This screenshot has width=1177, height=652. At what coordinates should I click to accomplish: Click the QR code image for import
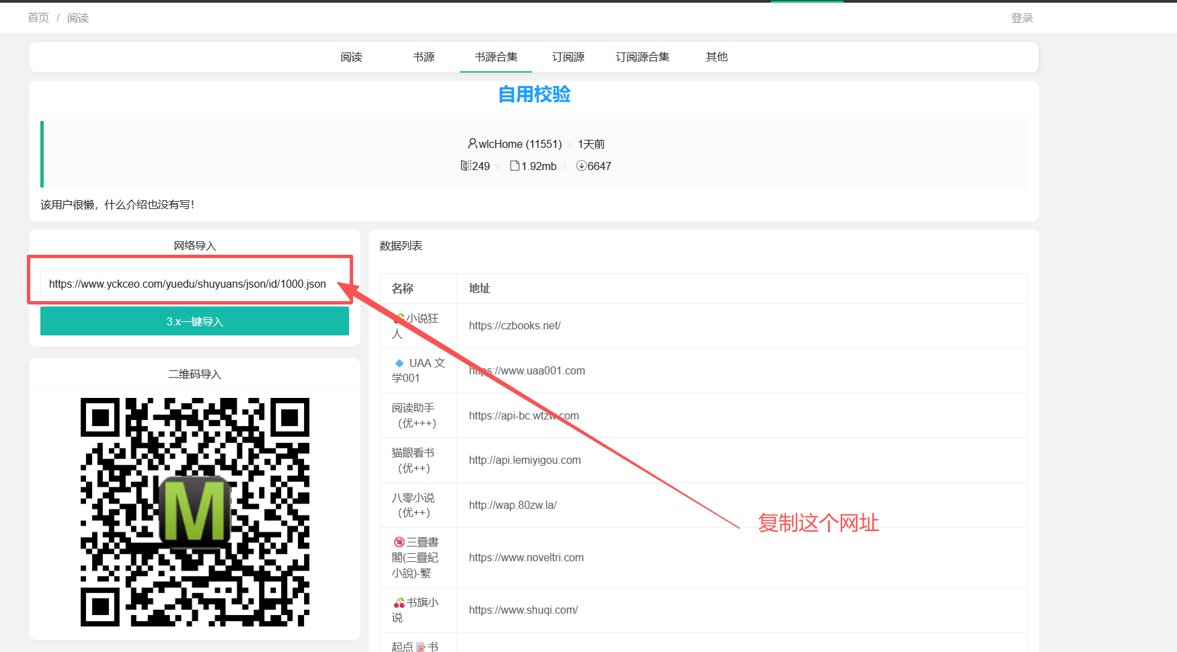[x=195, y=512]
